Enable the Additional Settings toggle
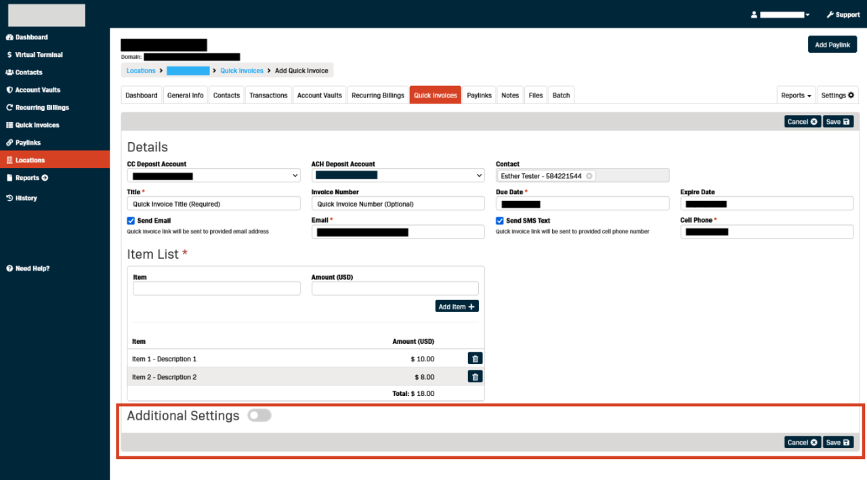This screenshot has height=480, width=867. (x=259, y=415)
